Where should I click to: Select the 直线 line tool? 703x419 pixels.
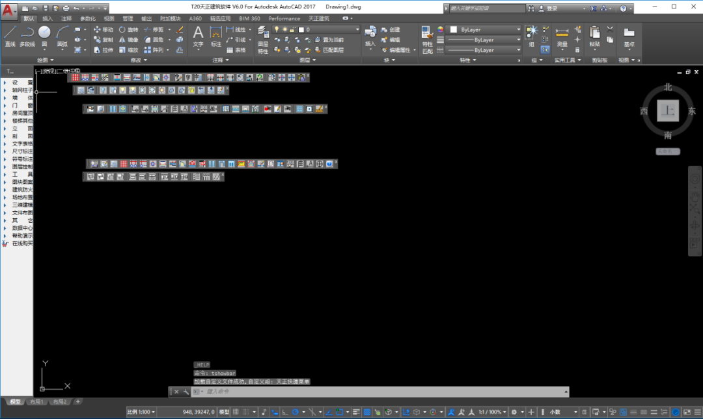pyautogui.click(x=10, y=36)
